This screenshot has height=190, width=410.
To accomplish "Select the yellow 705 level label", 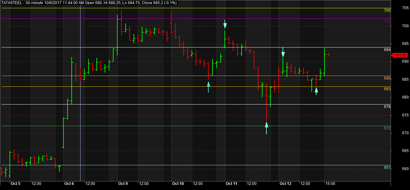I will (x=387, y=10).
